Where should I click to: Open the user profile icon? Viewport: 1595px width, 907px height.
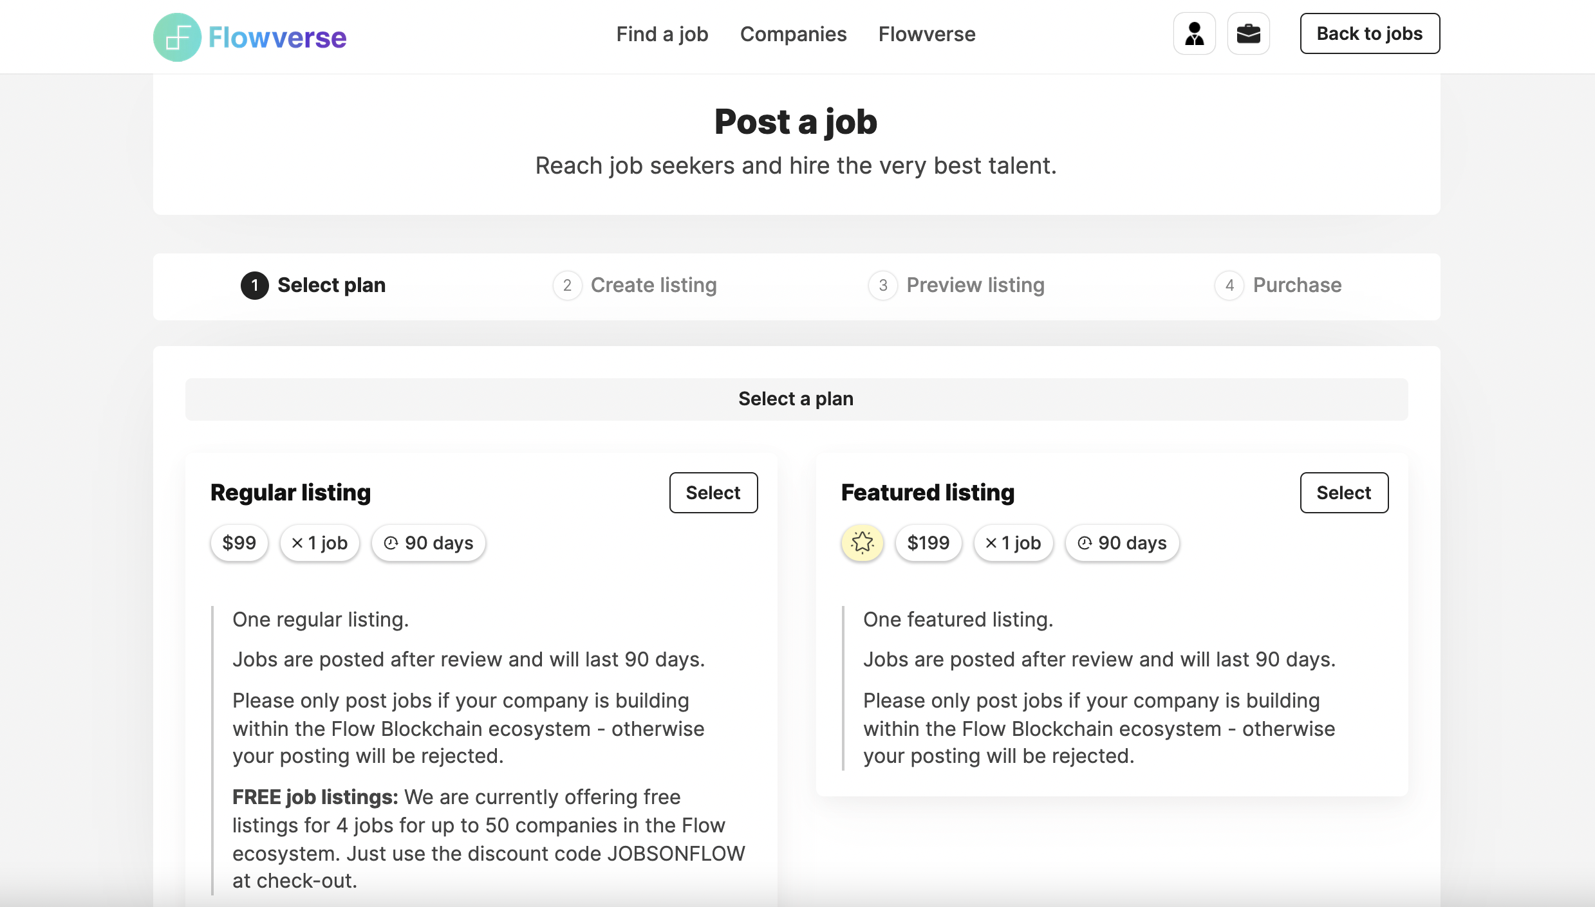click(x=1194, y=33)
